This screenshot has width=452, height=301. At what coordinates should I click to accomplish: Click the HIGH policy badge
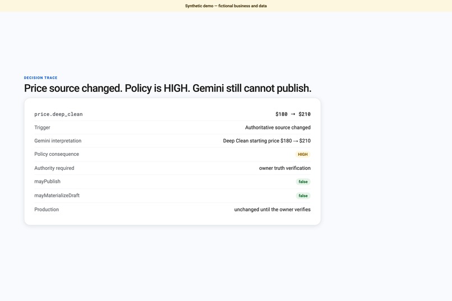pos(303,154)
